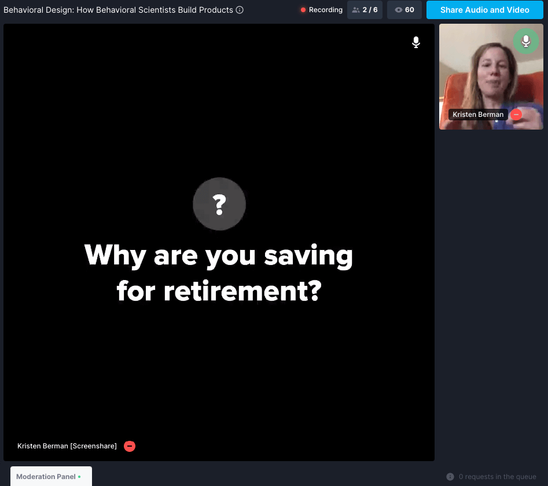This screenshot has height=486, width=548.
Task: Mute the white microphone on the screenshare
Action: point(415,42)
